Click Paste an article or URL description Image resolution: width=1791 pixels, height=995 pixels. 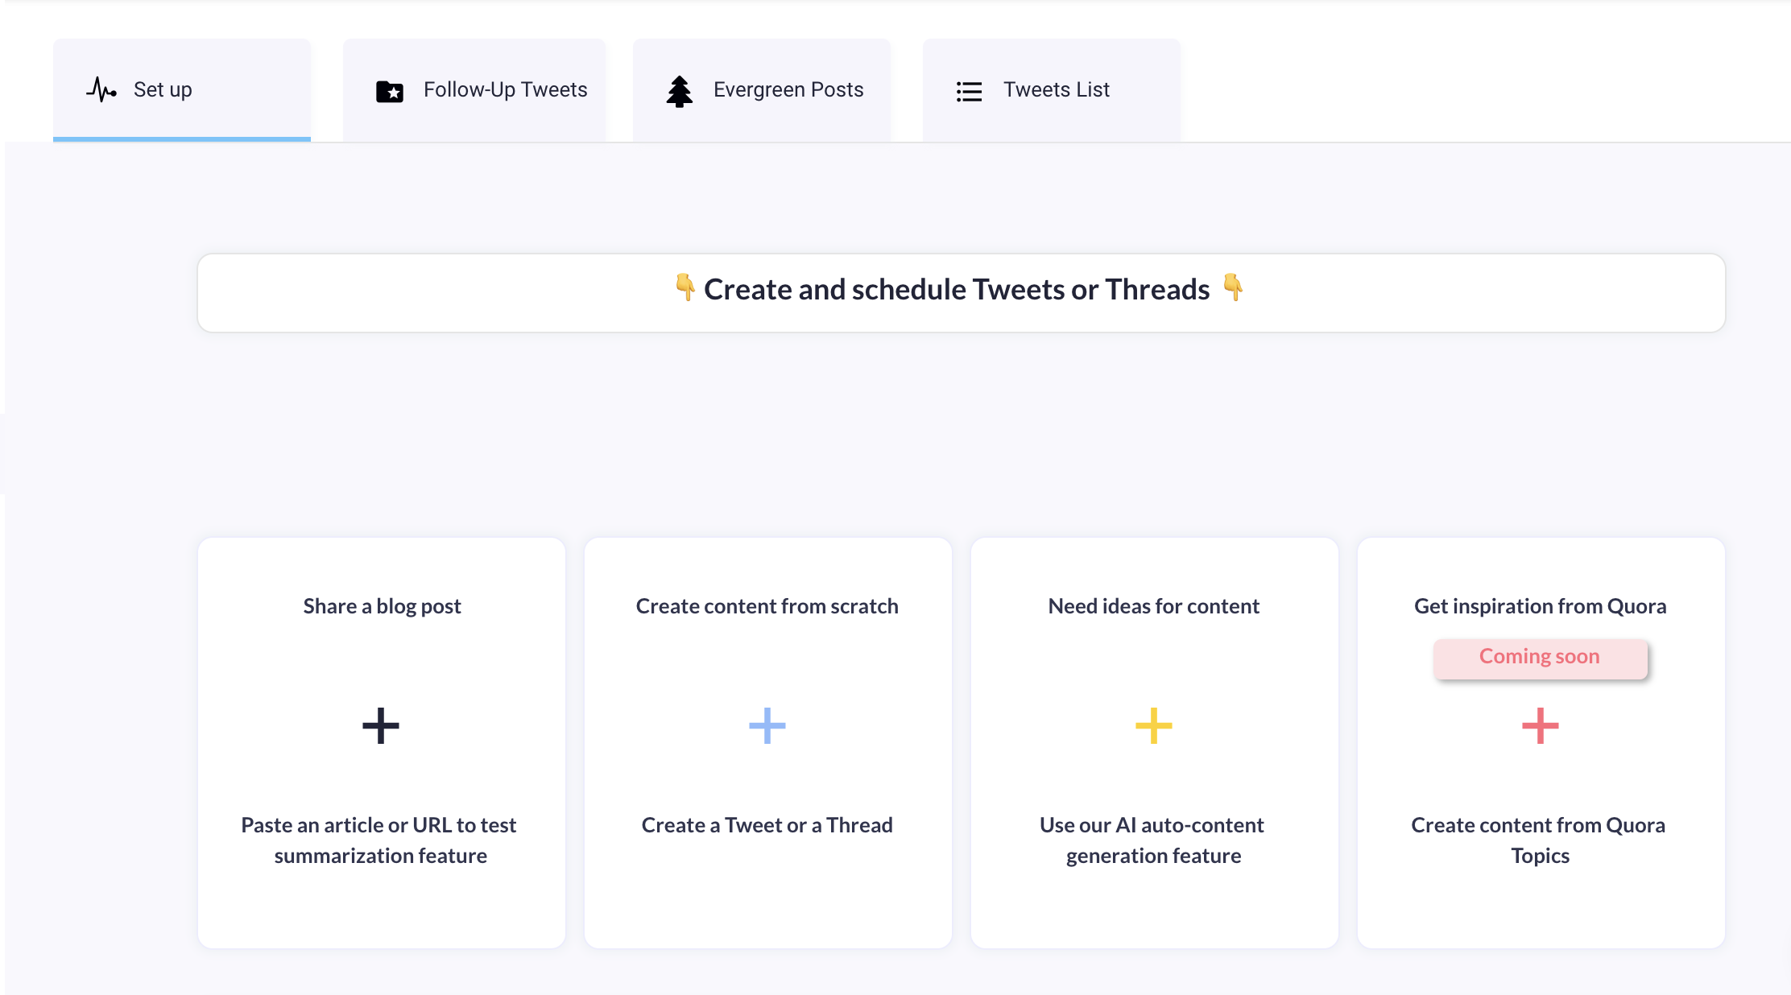[380, 840]
